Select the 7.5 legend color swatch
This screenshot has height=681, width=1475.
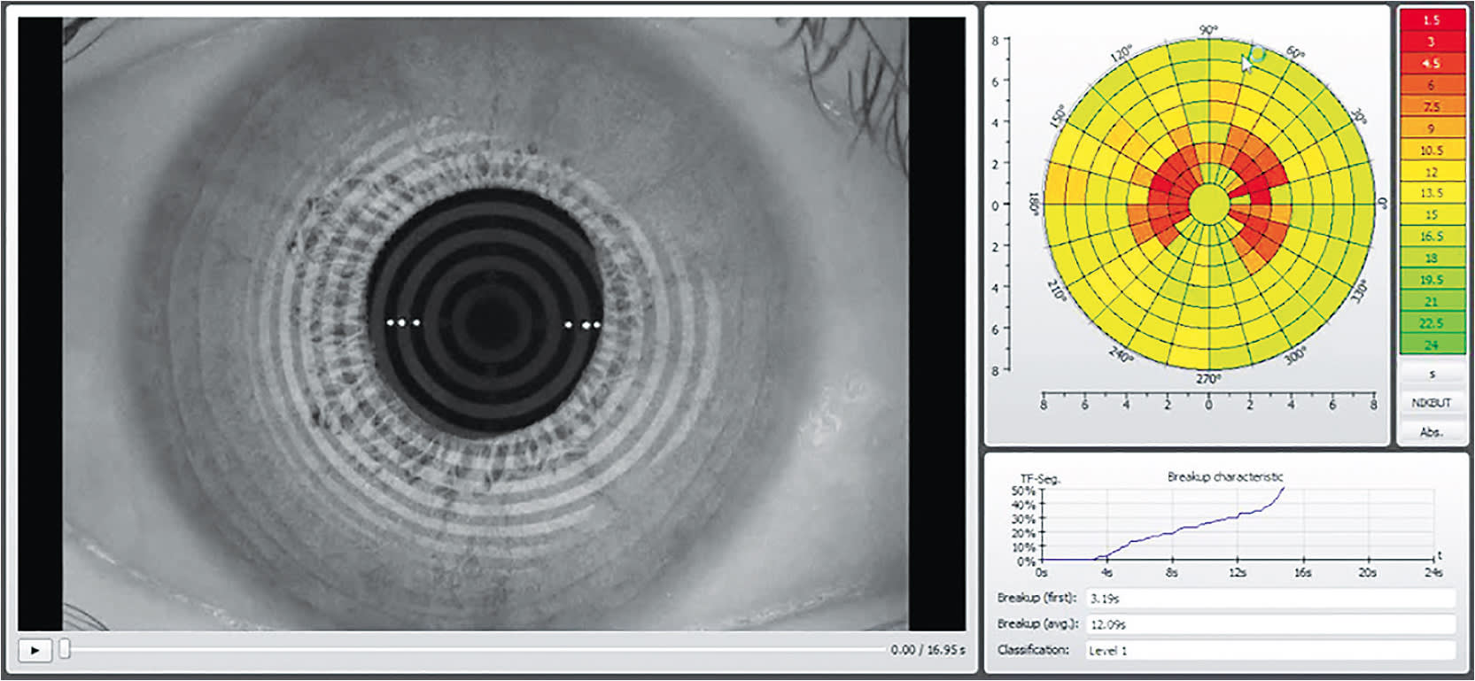click(1432, 106)
